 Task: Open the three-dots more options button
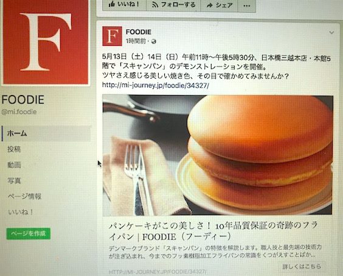coord(246,6)
